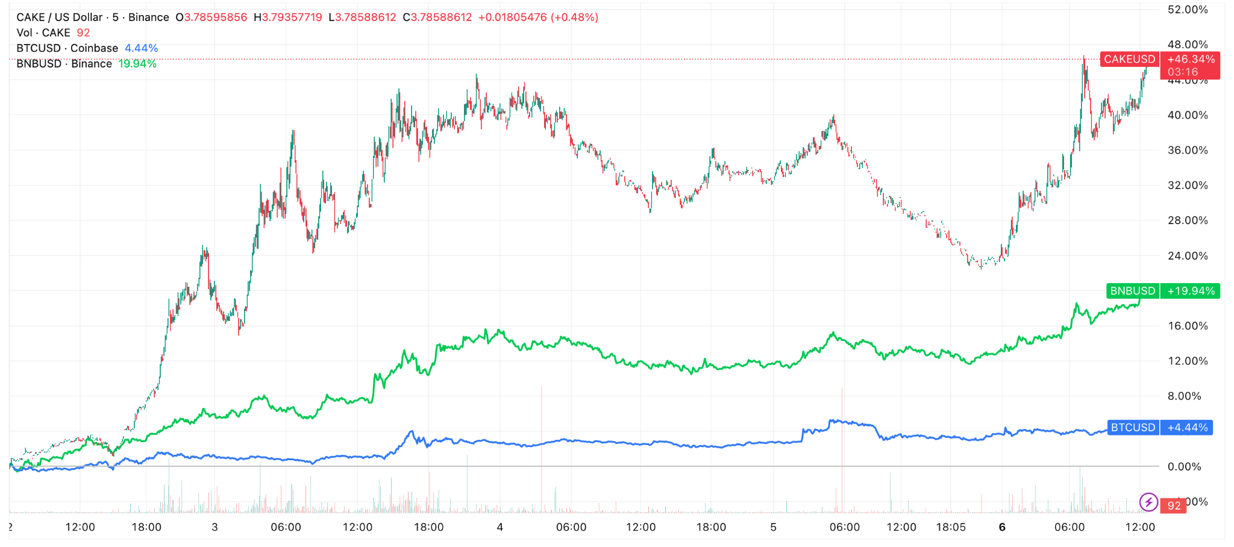Click the 03:16 candle countdown timer
The height and width of the screenshot is (547, 1234).
[x=1183, y=72]
